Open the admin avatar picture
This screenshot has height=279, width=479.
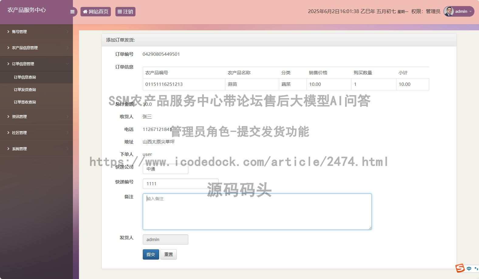click(449, 11)
